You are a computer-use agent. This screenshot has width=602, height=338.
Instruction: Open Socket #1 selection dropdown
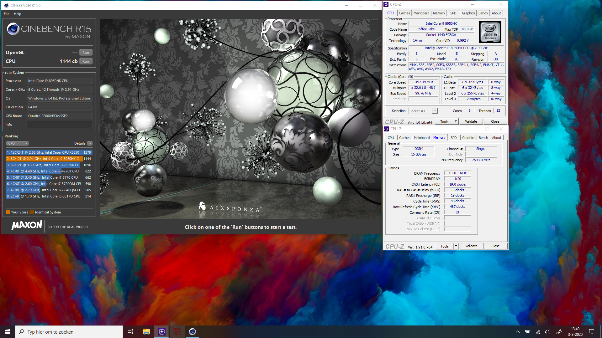point(423,111)
